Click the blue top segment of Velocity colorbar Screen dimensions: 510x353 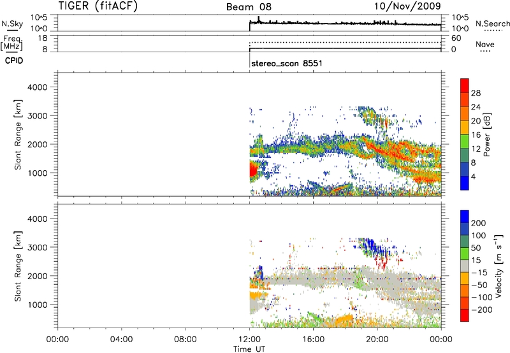point(465,217)
